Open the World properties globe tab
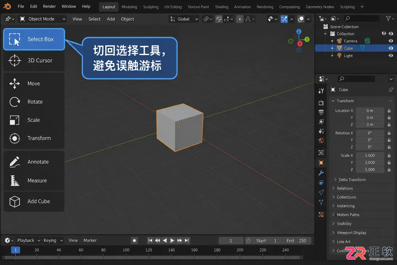The image size is (397, 265). 321,141
